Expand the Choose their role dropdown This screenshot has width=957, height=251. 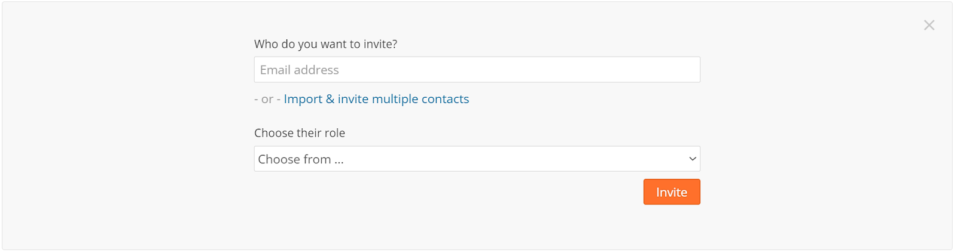click(477, 159)
